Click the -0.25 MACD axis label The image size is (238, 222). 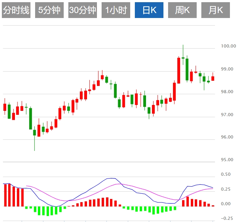pyautogui.click(x=227, y=218)
